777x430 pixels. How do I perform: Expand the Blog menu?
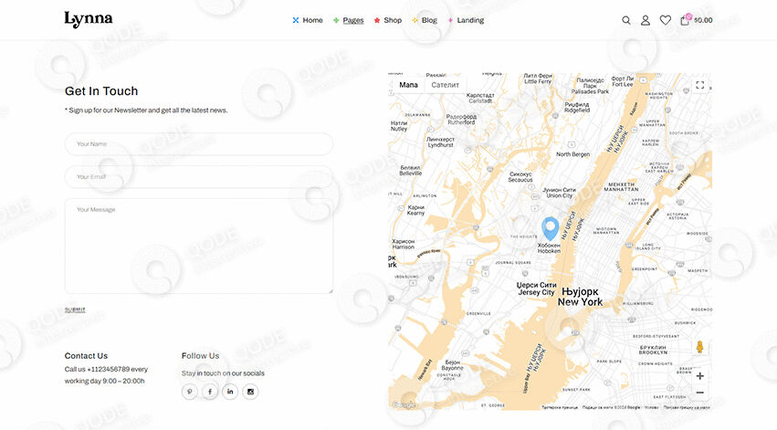(x=428, y=20)
